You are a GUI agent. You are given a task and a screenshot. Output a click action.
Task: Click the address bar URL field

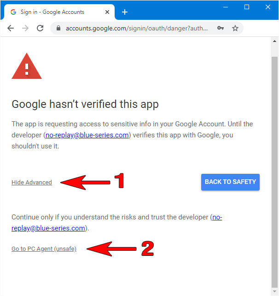point(137,28)
